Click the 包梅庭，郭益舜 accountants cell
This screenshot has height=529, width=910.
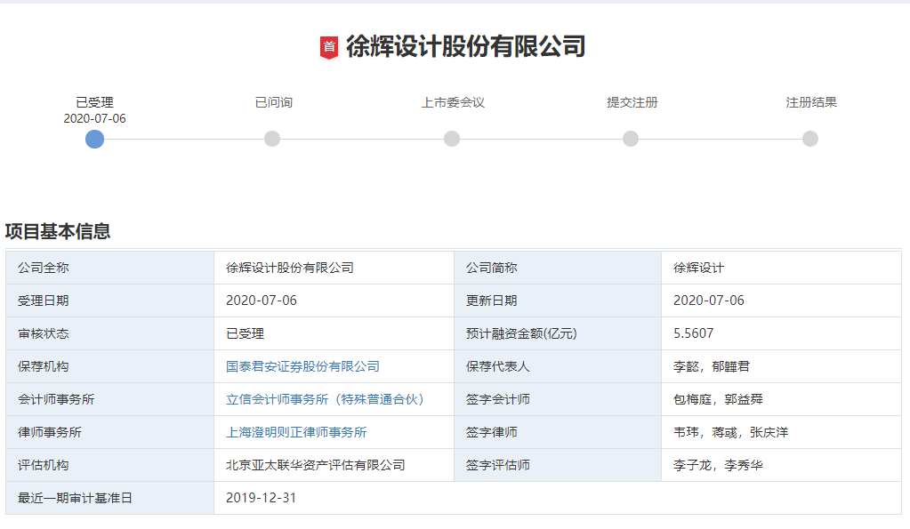[x=781, y=400]
